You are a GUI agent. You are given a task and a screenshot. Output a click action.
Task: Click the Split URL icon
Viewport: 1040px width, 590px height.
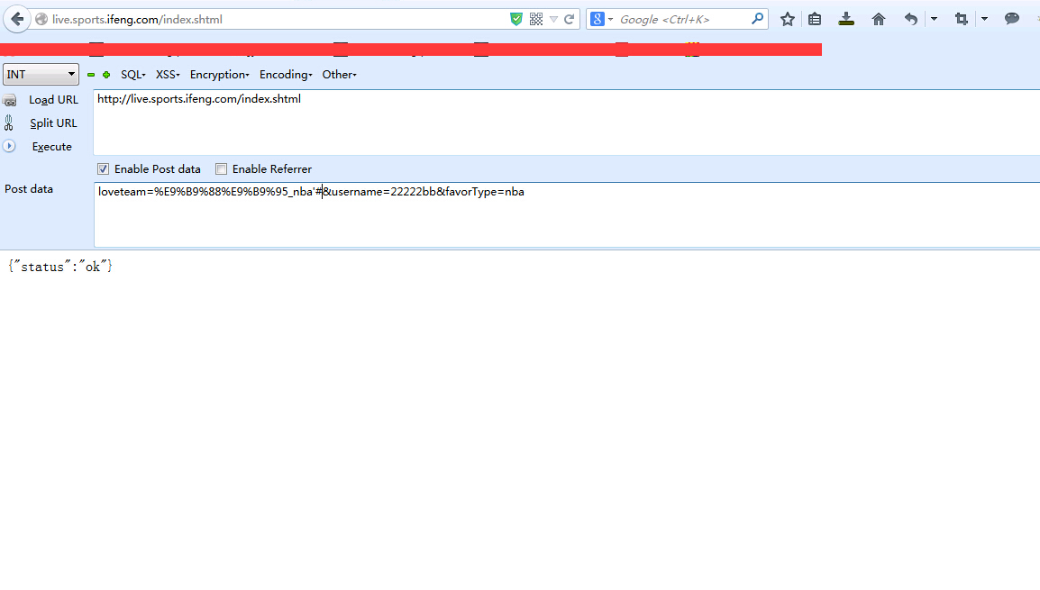[x=9, y=123]
